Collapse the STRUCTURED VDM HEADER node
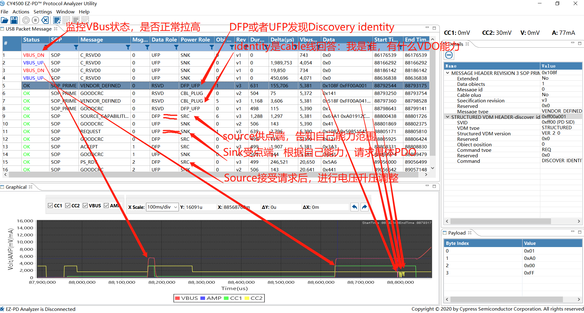 pos(447,117)
